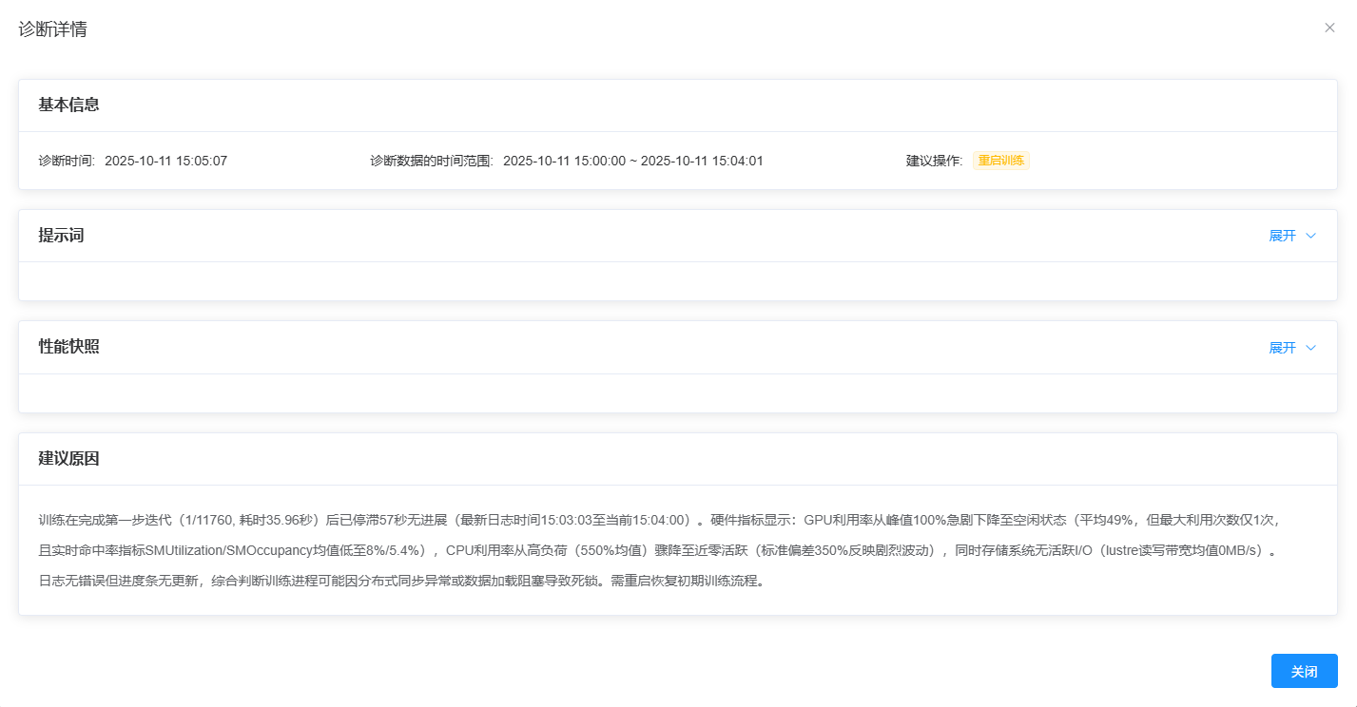Image resolution: width=1357 pixels, height=707 pixels.
Task: Click the 诊断时间 value 2025-10-11 15:05:07
Action: [x=165, y=161]
